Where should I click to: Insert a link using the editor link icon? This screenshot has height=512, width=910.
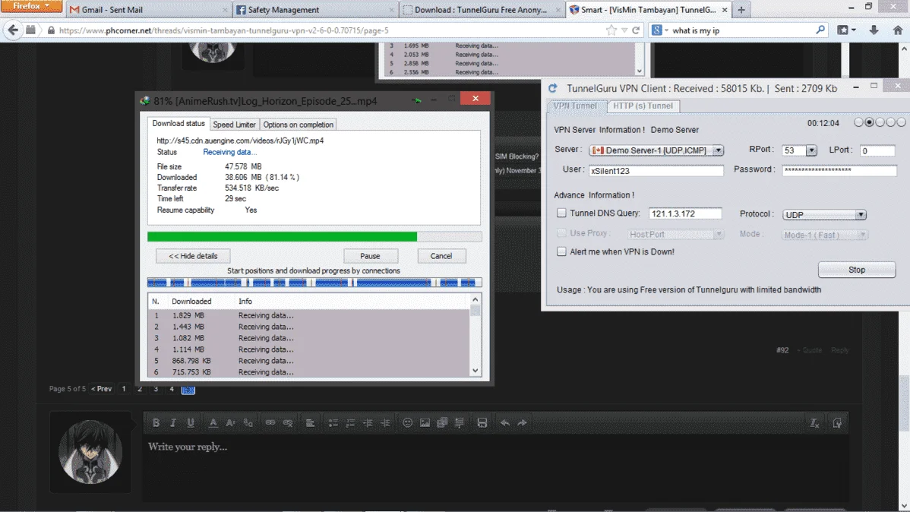[x=270, y=422]
